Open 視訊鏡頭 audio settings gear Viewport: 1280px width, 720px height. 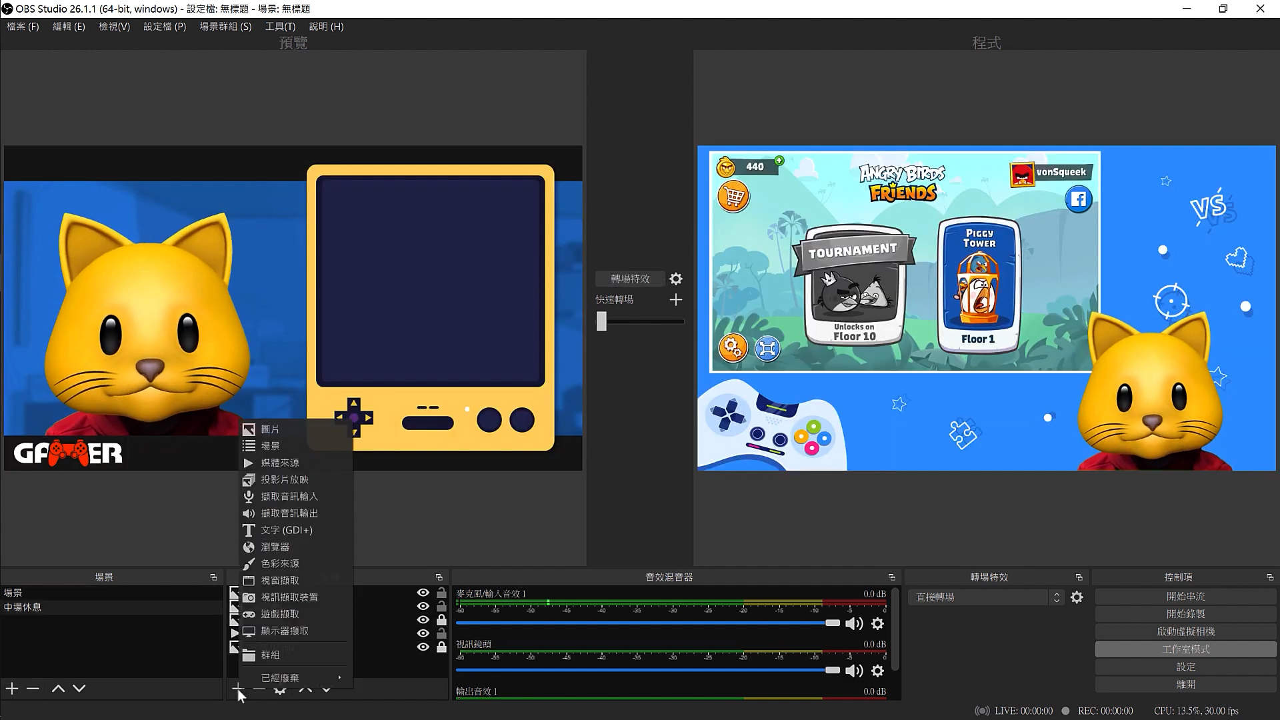[x=877, y=671]
